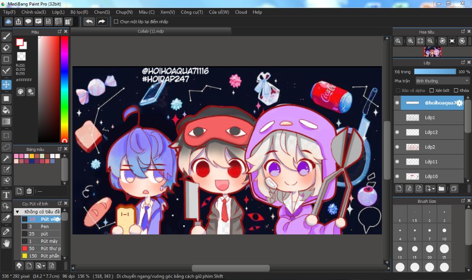This screenshot has width=472, height=280.
Task: Open the add layer dropdown arrow
Action: [x=433, y=189]
